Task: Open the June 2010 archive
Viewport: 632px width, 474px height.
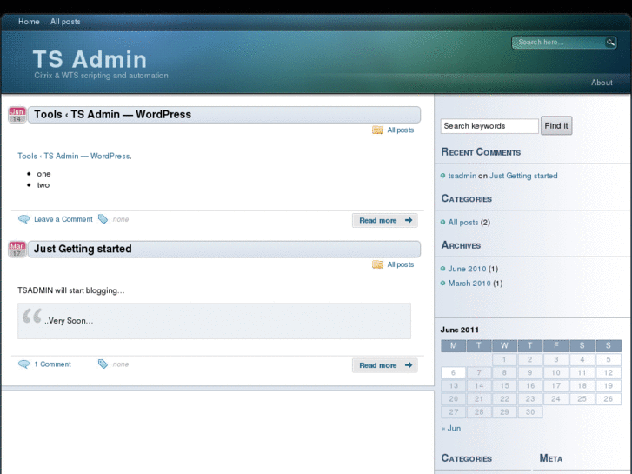Action: pos(467,269)
